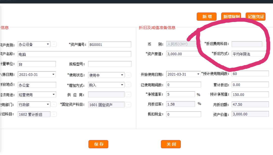This screenshot has width=273, height=155.
Task: Open the 开始使用日期 date dropdown
Action: [198, 74]
